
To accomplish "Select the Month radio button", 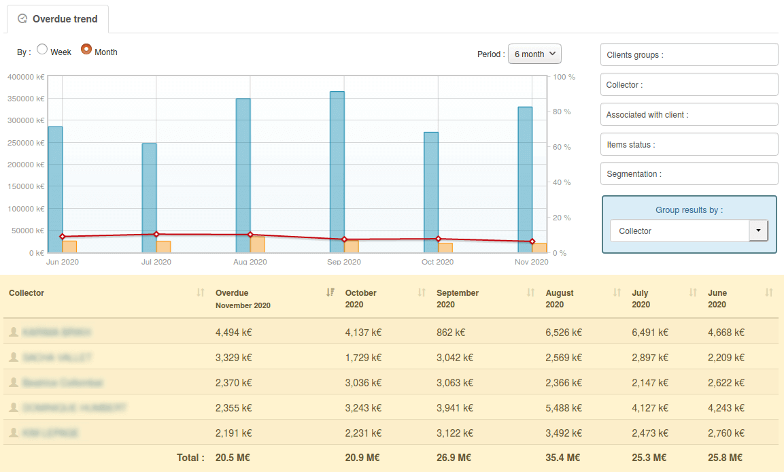I will coord(86,50).
